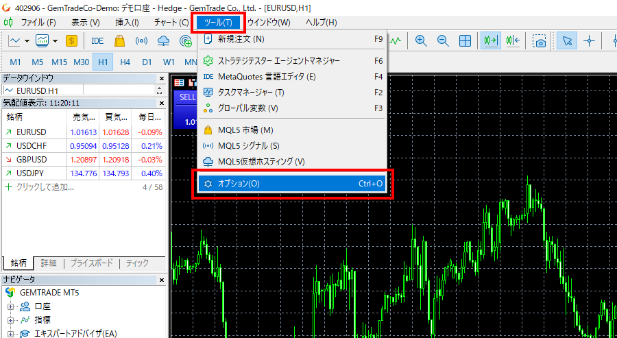Zoom in on the chart
617x338 pixels.
(421, 40)
